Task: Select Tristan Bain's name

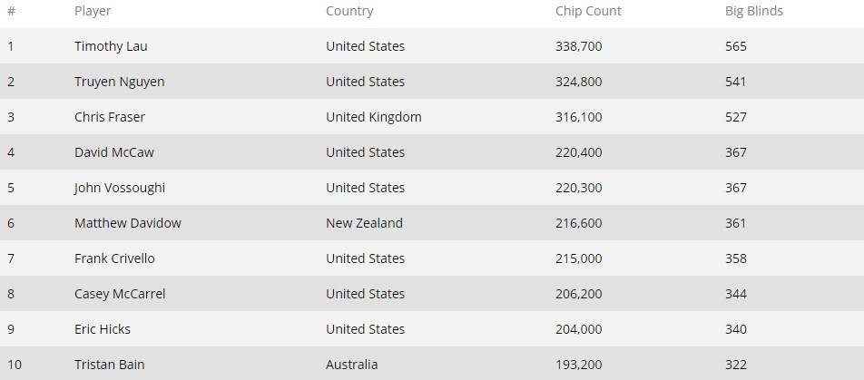Action: [x=107, y=365]
